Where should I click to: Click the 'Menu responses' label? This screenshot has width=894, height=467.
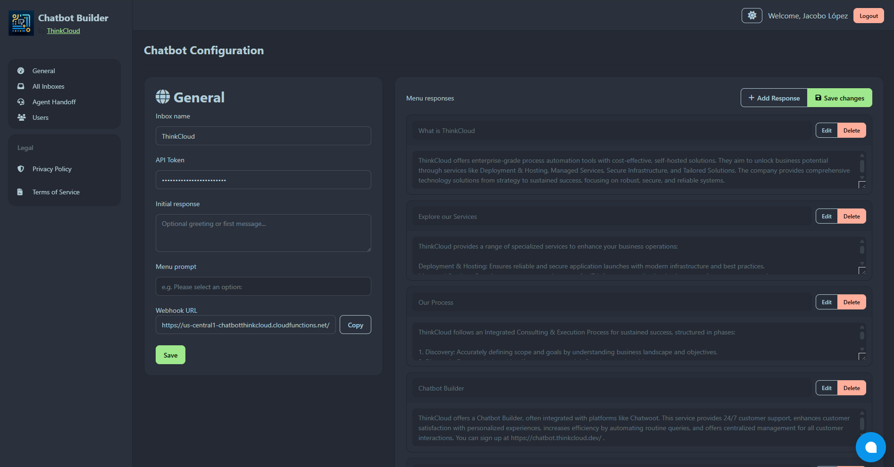click(x=430, y=98)
